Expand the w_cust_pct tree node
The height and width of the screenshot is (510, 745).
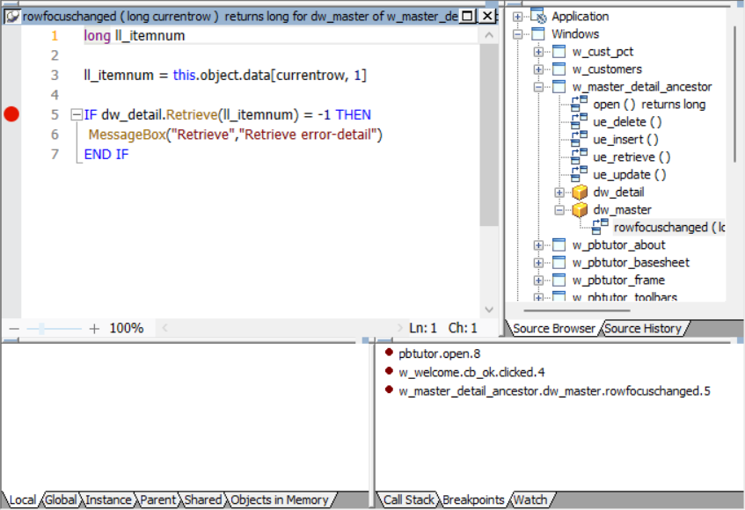pos(538,52)
